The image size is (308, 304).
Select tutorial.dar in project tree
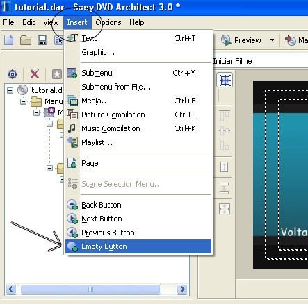[x=47, y=90]
